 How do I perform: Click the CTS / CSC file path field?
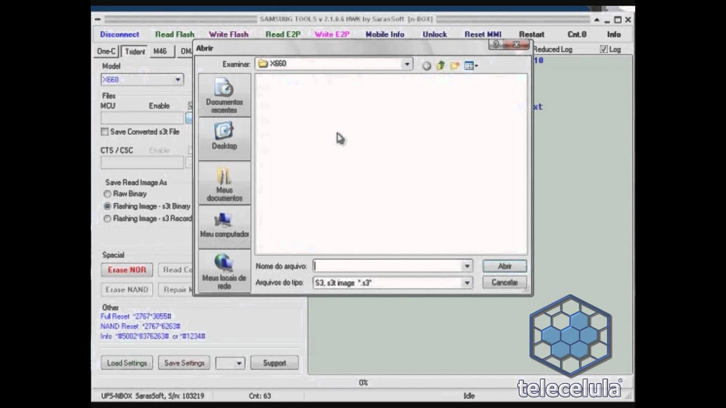(142, 163)
